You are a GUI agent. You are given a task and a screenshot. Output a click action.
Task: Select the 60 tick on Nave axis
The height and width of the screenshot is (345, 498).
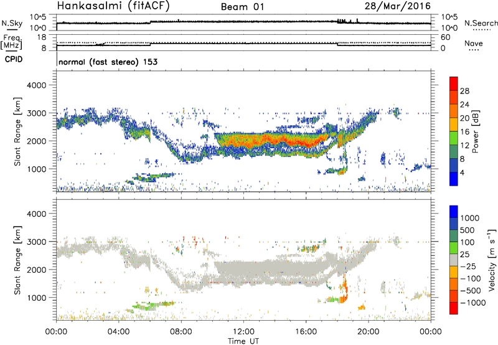(445, 37)
